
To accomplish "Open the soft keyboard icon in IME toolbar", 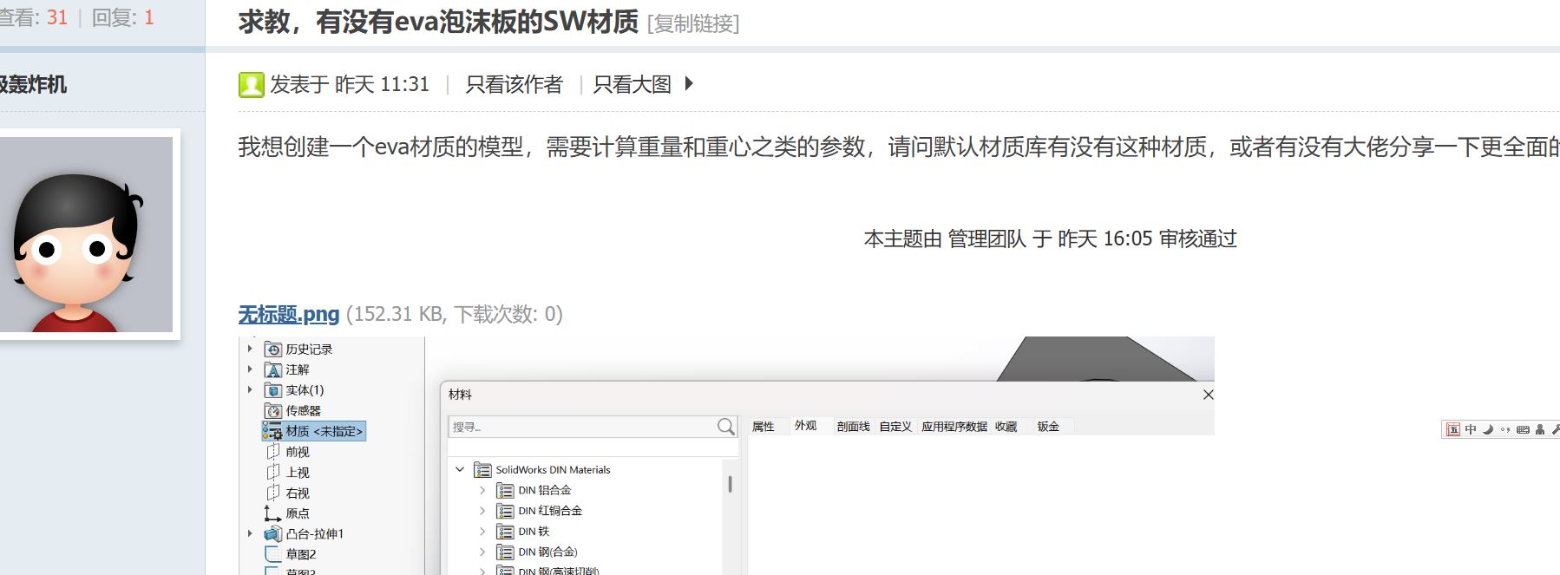I will pyautogui.click(x=1523, y=429).
